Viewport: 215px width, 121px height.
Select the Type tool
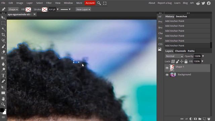(x=3, y=75)
